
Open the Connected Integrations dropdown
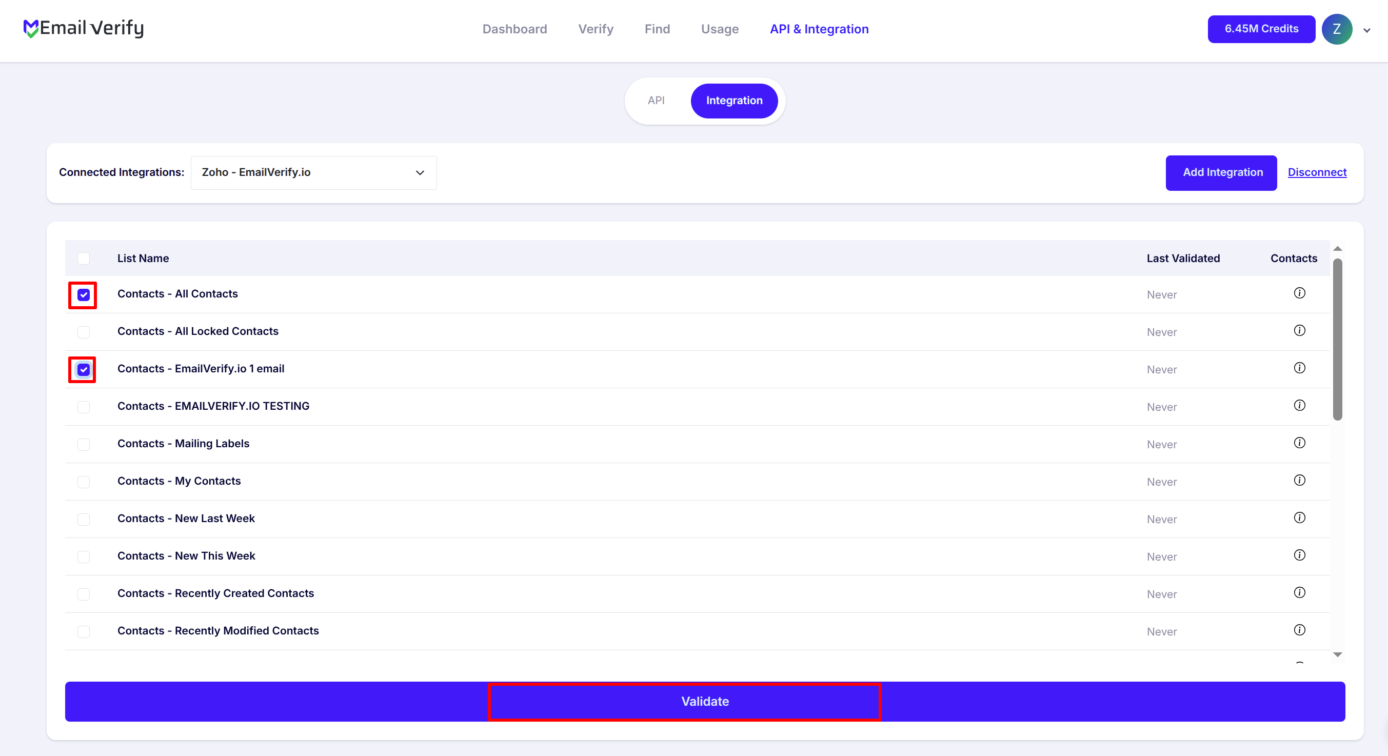click(x=313, y=172)
